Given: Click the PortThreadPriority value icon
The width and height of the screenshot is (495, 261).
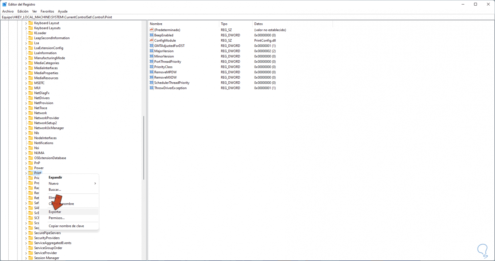Looking at the screenshot, I should click(151, 62).
